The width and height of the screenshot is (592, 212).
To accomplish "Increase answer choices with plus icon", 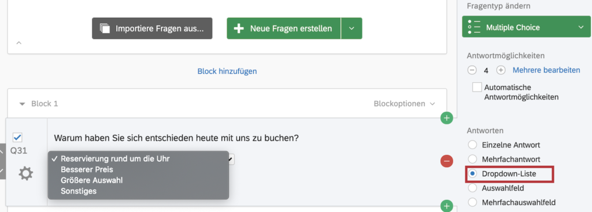I will (501, 70).
